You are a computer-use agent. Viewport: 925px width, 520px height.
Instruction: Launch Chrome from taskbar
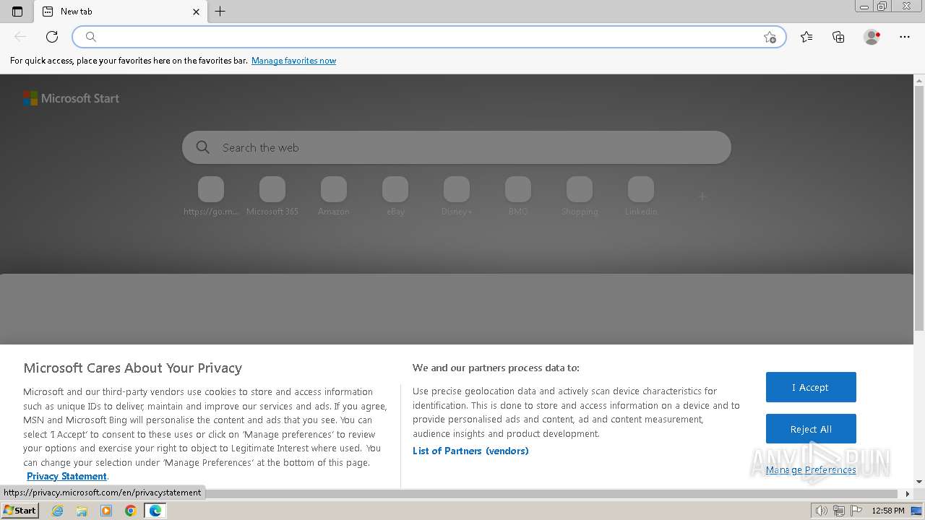tap(131, 511)
